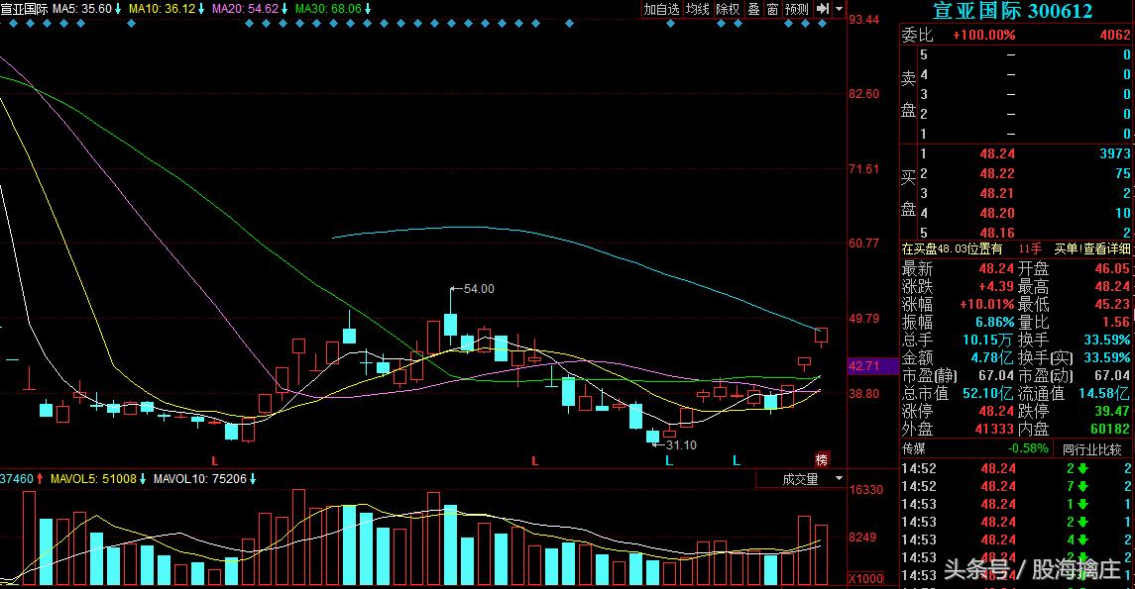The height and width of the screenshot is (589, 1135).
Task: Click the 传媒 sector label
Action: [914, 448]
